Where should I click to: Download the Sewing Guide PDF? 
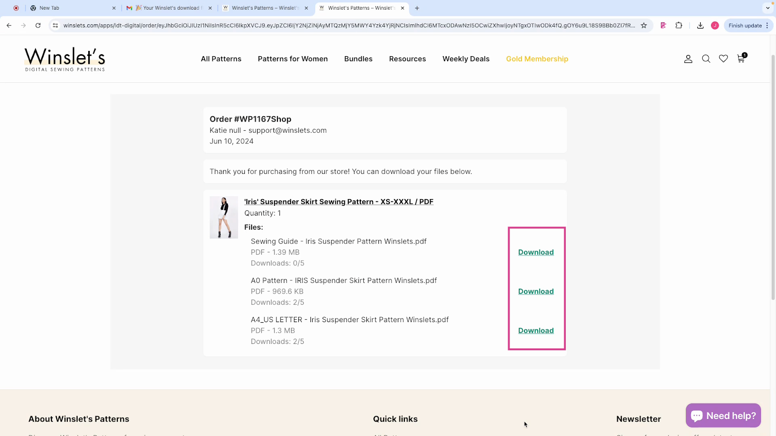click(x=536, y=252)
